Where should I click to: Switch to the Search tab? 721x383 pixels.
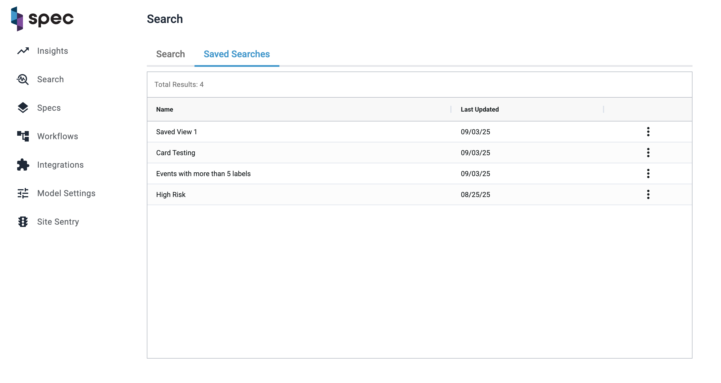tap(170, 54)
